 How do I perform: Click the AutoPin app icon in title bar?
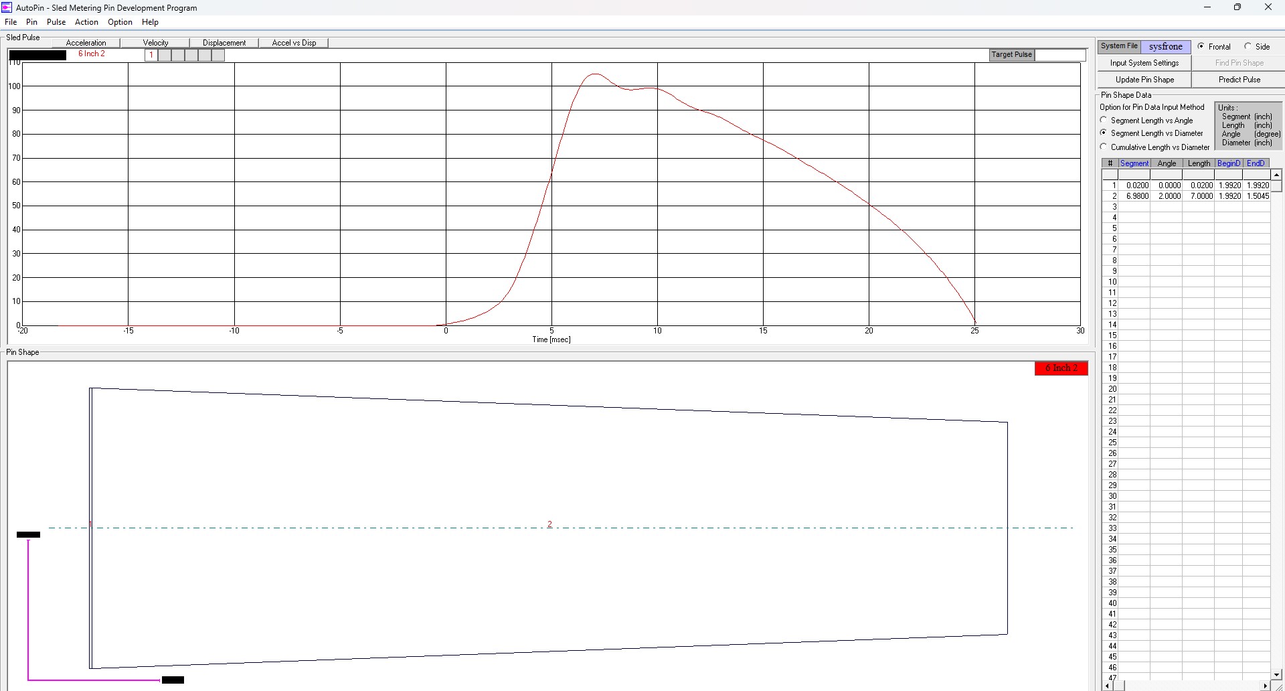point(7,7)
